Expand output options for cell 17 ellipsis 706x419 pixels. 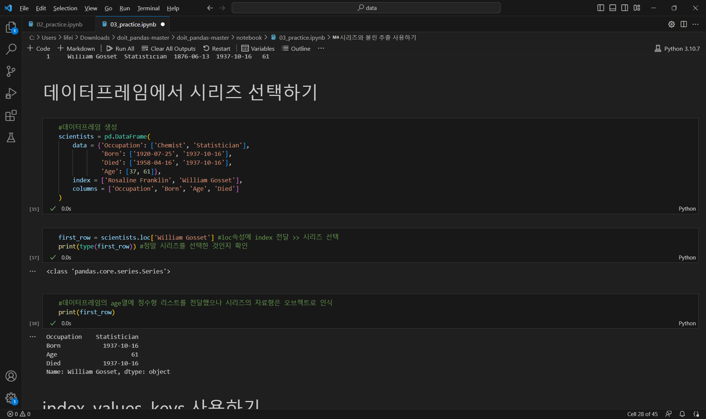pyautogui.click(x=33, y=271)
